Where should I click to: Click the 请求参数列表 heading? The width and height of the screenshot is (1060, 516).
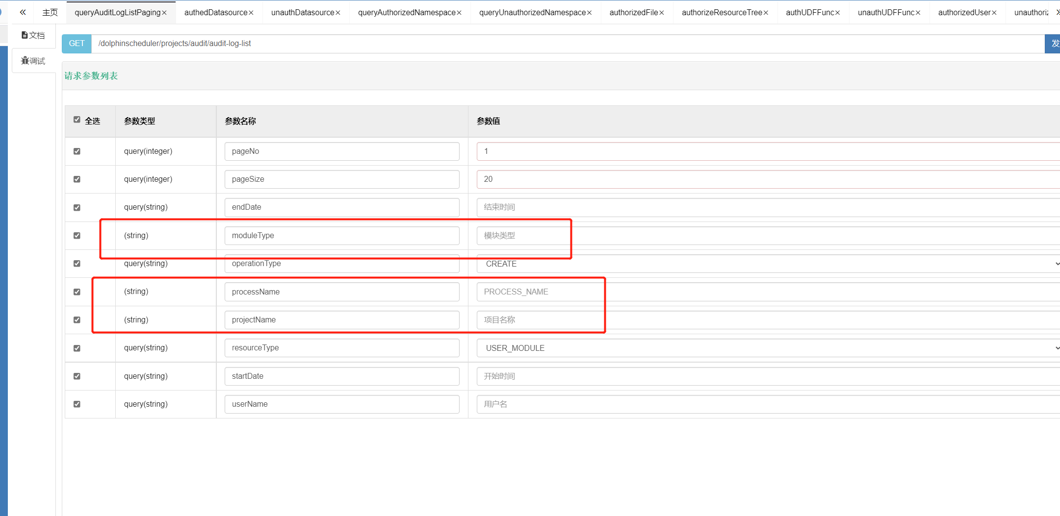tap(91, 76)
